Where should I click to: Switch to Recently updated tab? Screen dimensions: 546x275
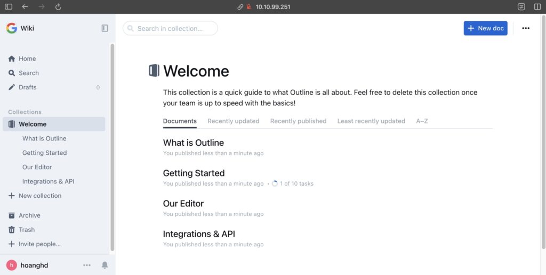point(234,121)
